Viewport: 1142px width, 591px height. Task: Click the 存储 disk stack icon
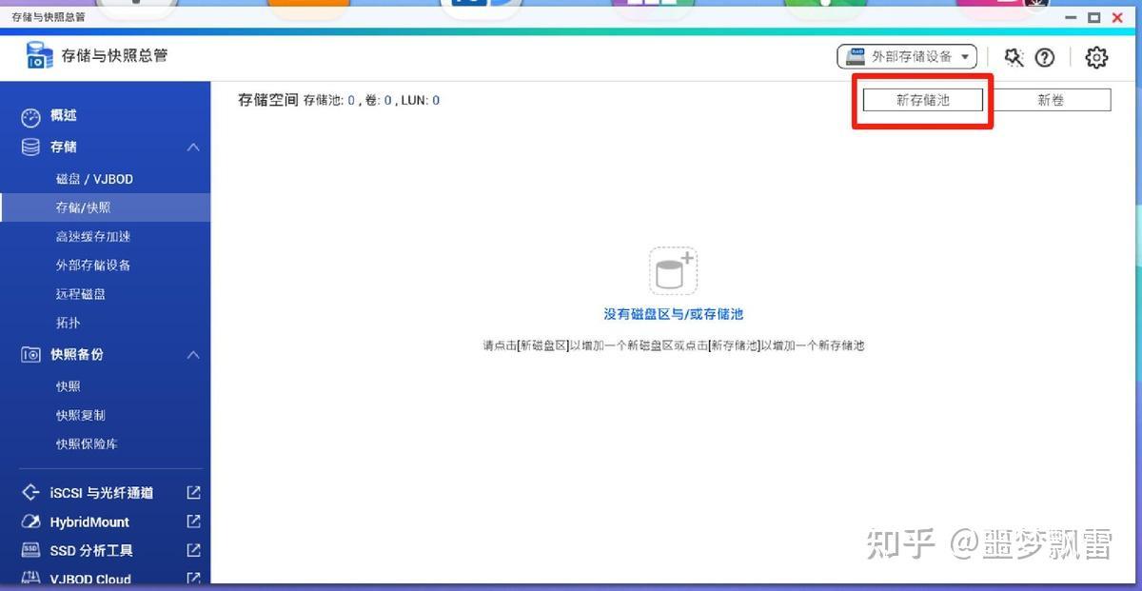point(30,148)
